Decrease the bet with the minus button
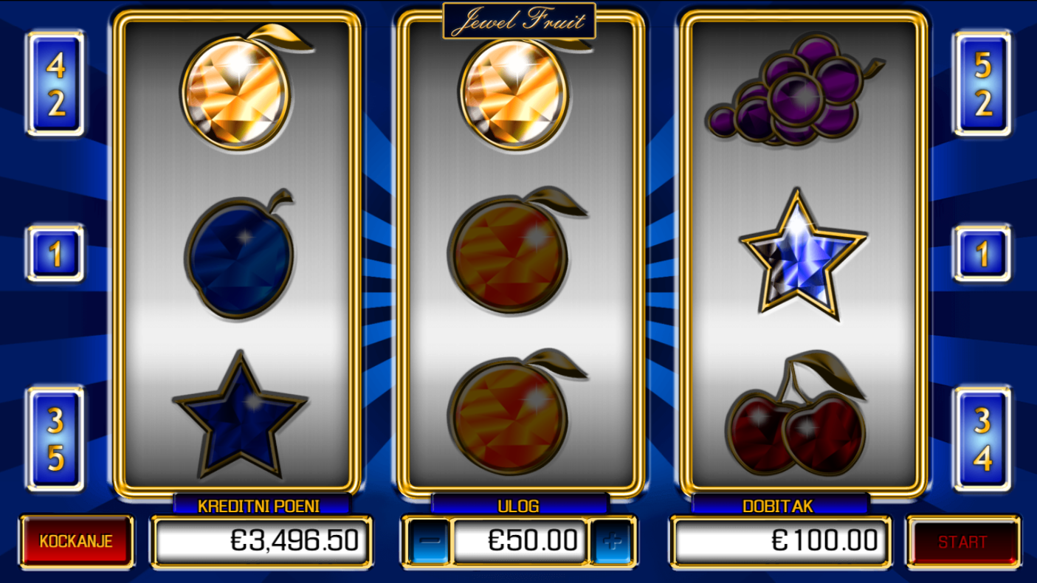This screenshot has height=583, width=1037. tap(429, 541)
